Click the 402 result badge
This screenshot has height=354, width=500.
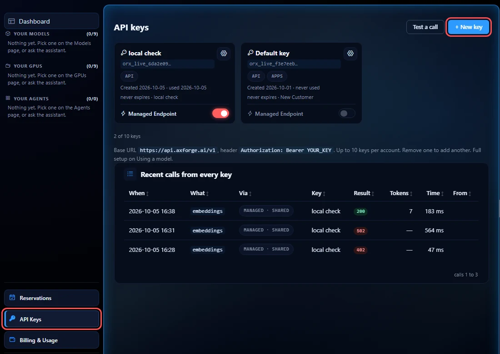click(360, 250)
